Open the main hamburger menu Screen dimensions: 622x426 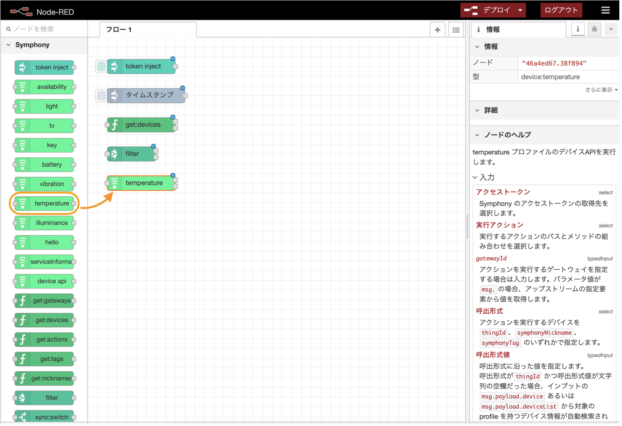pos(606,10)
